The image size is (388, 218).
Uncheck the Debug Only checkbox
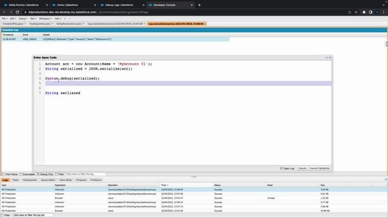point(38,174)
